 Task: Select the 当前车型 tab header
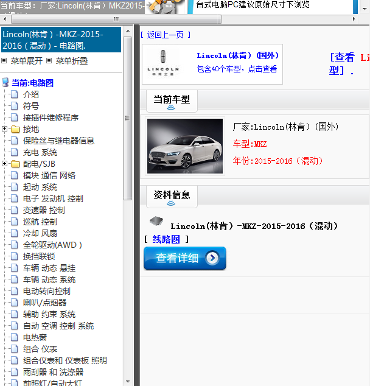click(x=172, y=101)
